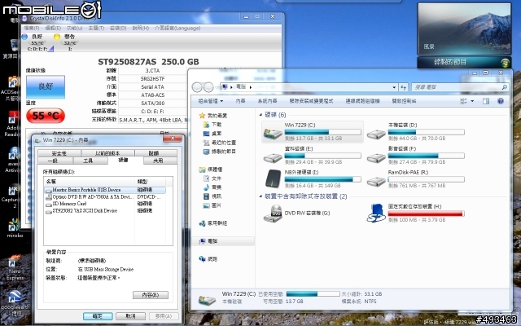Open the 組合管理 dropdown in Explorer toolbar
This screenshot has height=326, width=521.
211,101
